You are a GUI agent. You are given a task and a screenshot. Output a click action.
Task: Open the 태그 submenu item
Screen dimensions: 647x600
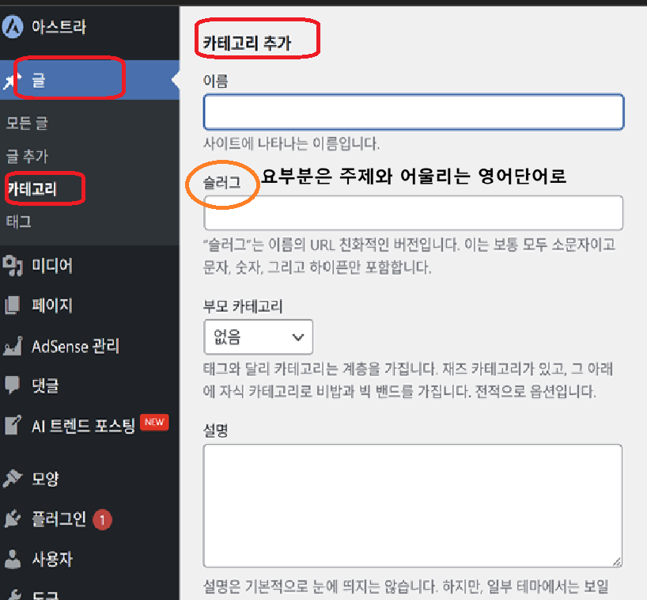tap(18, 222)
